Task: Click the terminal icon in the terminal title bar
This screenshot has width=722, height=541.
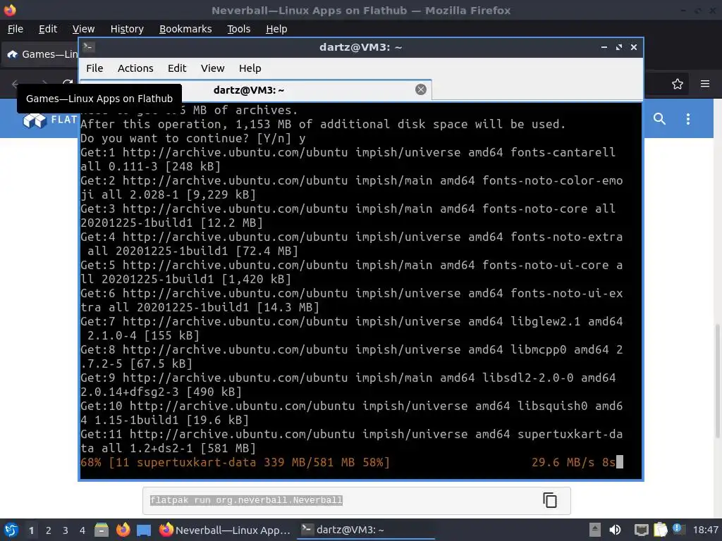Action: click(89, 46)
